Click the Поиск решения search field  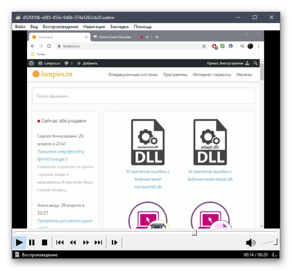(x=143, y=96)
